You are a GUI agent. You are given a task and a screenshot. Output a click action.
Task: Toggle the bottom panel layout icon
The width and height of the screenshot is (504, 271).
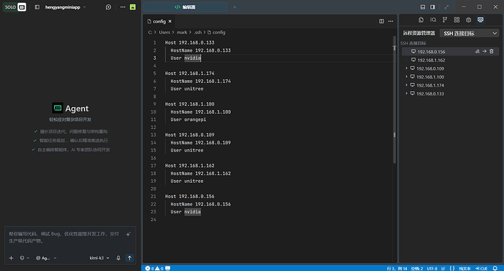[423, 7]
